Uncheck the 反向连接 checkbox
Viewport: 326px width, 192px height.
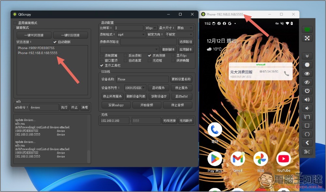tap(150, 56)
